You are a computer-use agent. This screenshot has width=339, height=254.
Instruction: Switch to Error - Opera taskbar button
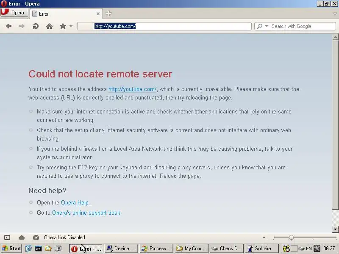click(x=86, y=248)
